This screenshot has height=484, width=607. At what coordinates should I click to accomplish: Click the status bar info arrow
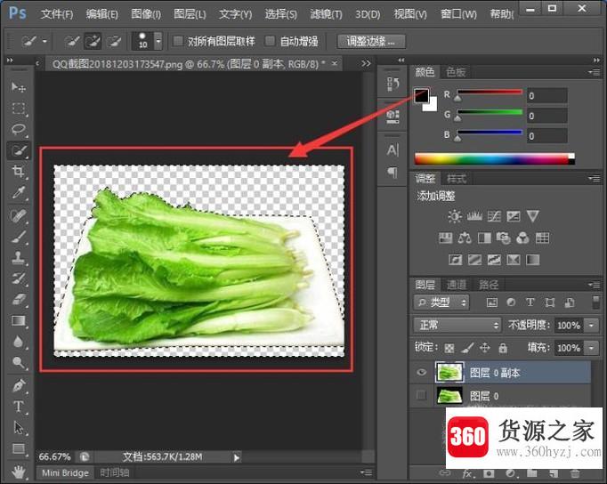(x=237, y=457)
